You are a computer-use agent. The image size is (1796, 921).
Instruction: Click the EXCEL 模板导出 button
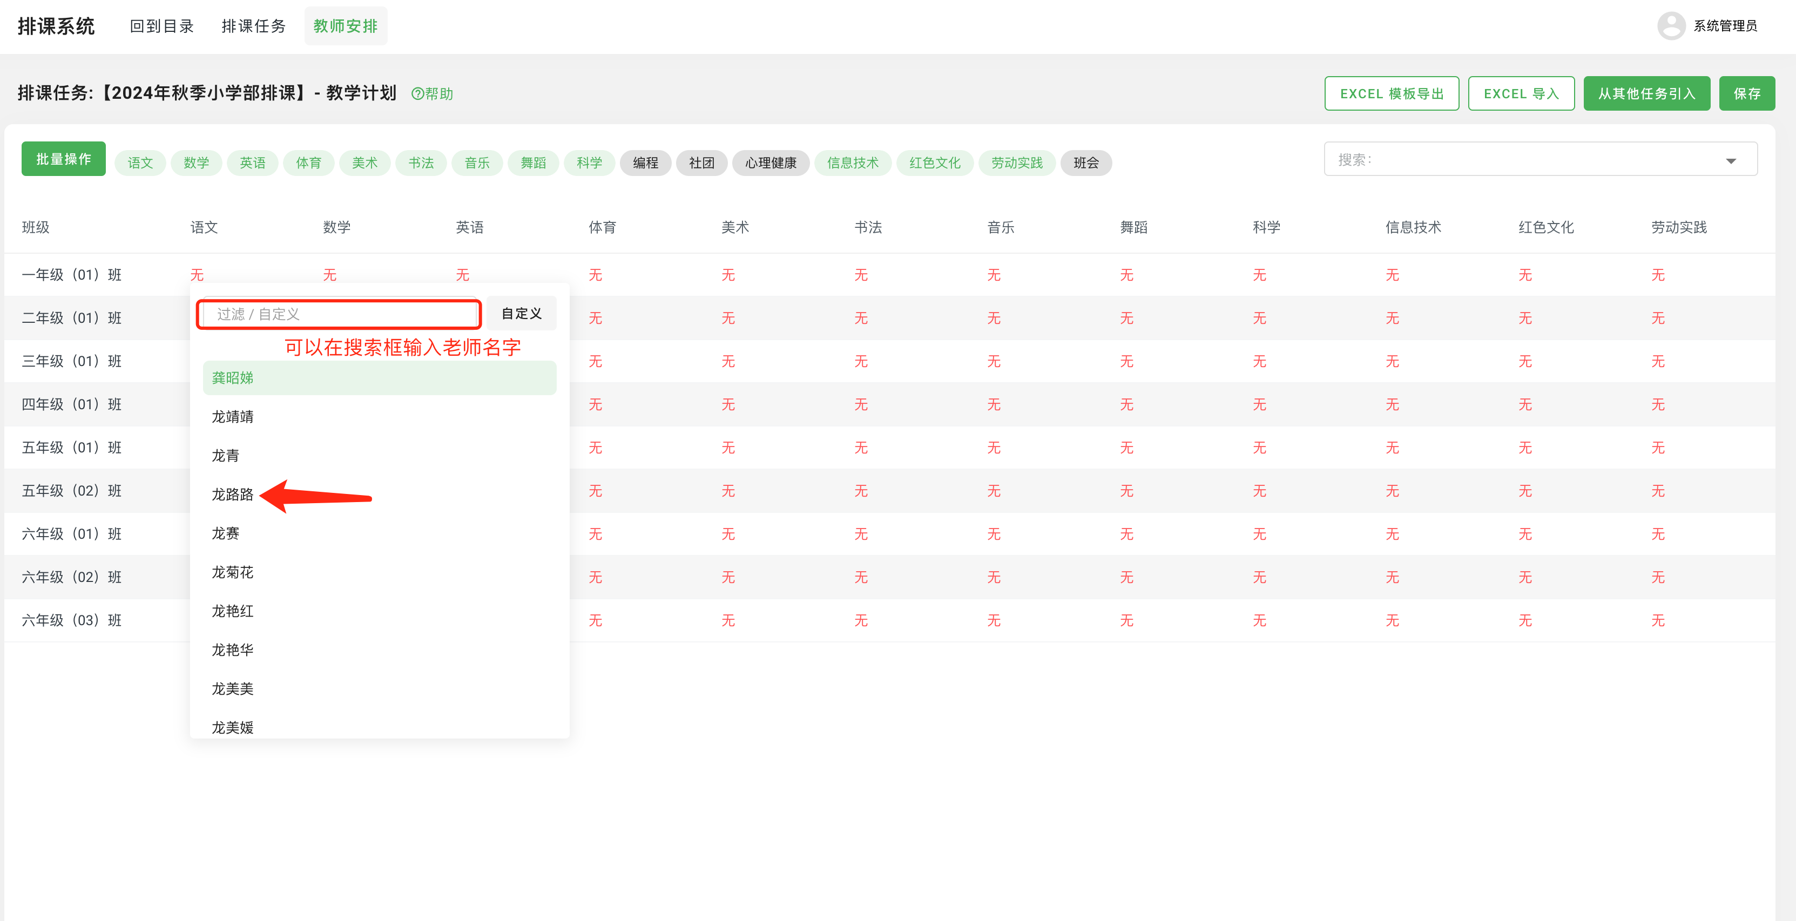coord(1392,93)
